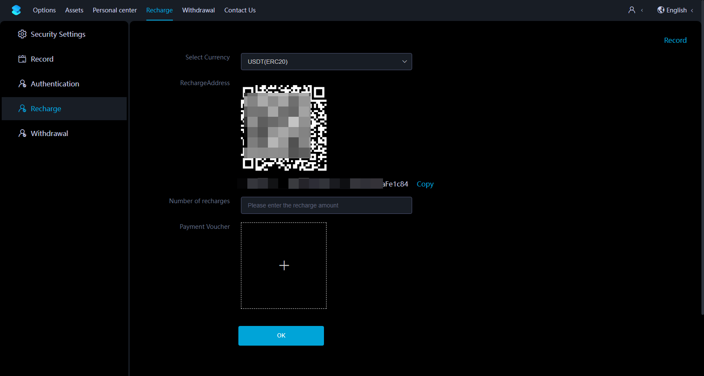Open Security Settings in the sidebar
The width and height of the screenshot is (704, 376).
64,34
